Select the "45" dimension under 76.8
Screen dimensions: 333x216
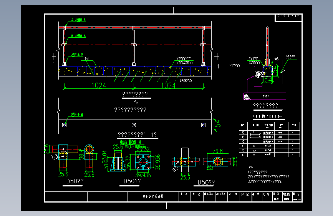[210, 168]
